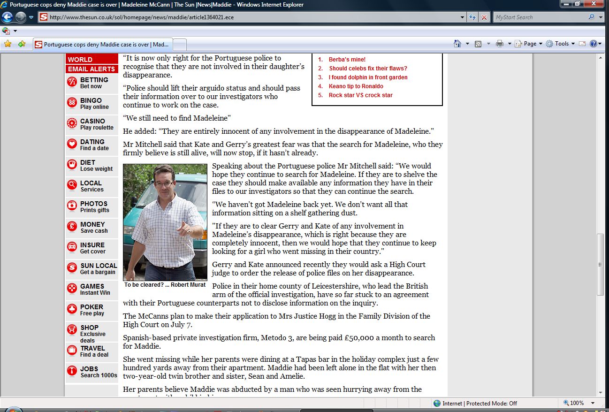This screenshot has width=609, height=412.
Task: Click the RSS Feeds toolbar icon
Action: click(x=478, y=44)
